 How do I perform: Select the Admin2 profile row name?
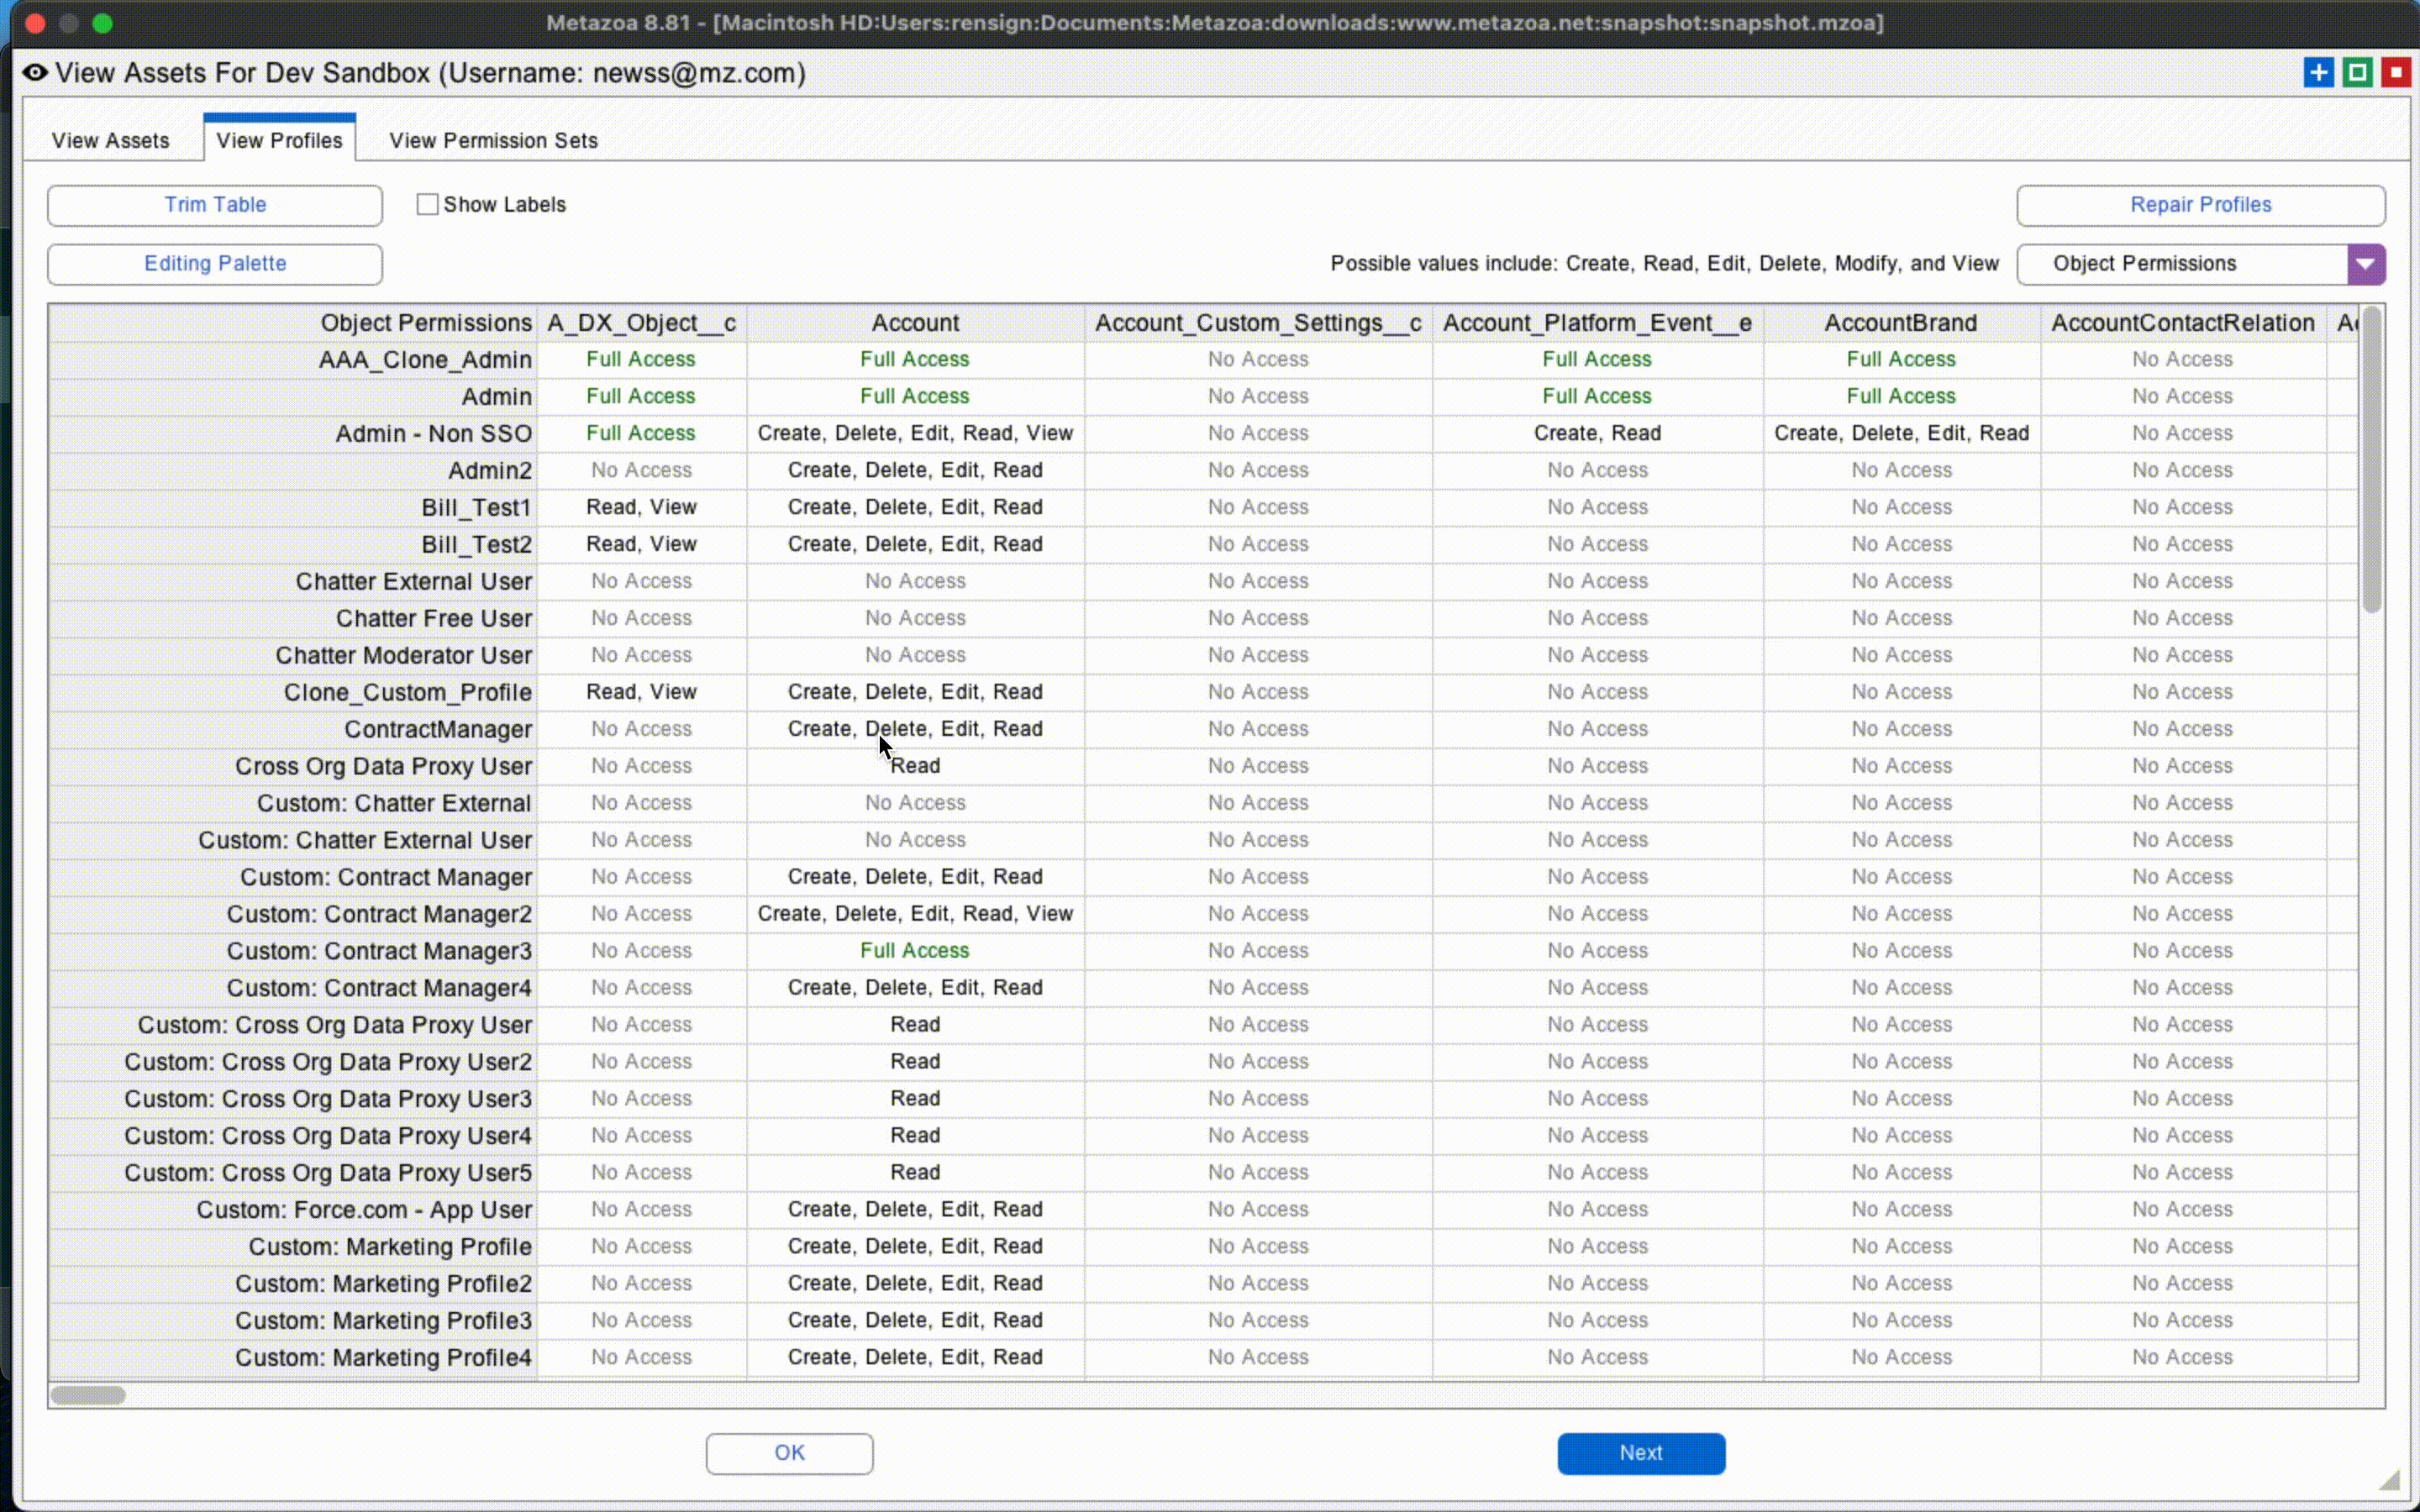(x=490, y=471)
